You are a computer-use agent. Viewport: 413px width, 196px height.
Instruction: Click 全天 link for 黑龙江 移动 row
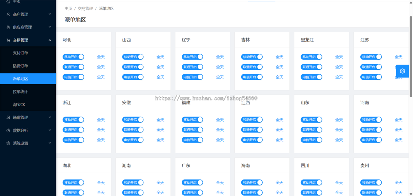tap(339, 57)
